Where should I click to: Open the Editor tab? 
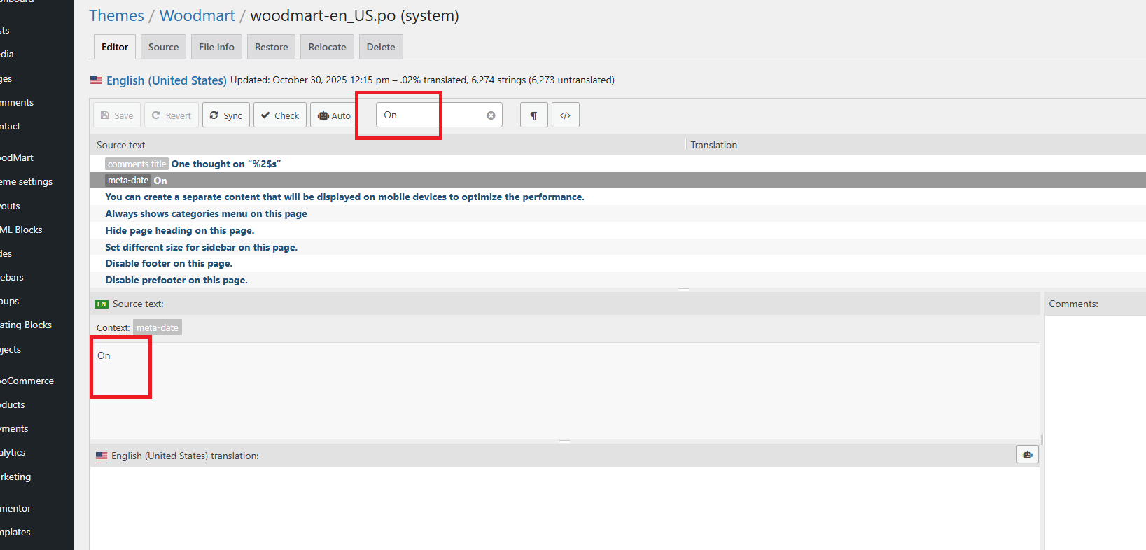115,47
